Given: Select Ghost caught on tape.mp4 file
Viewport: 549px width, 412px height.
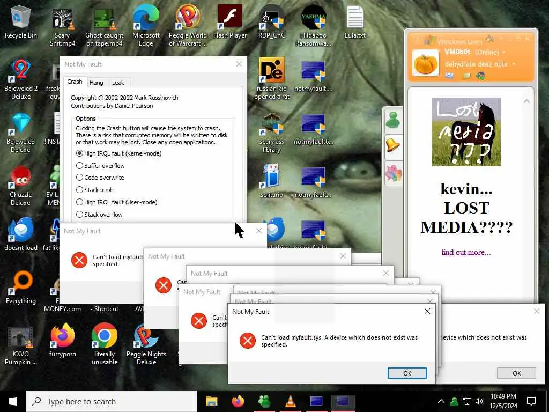Looking at the screenshot, I should (105, 26).
